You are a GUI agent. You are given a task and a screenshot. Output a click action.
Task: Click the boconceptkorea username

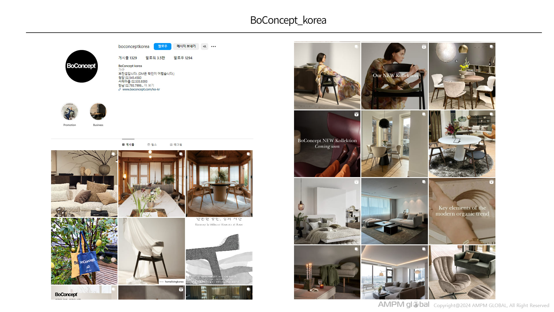pos(134,47)
